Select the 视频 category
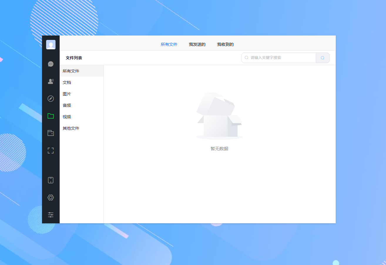Image resolution: width=386 pixels, height=265 pixels. 82,117
